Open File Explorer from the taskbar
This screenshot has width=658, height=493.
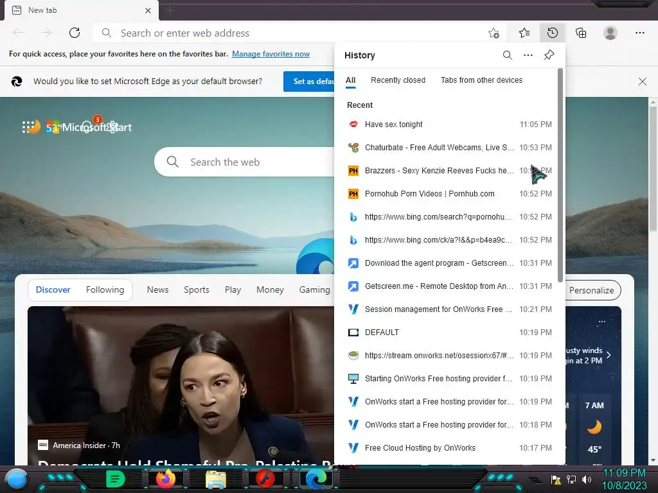point(216,479)
